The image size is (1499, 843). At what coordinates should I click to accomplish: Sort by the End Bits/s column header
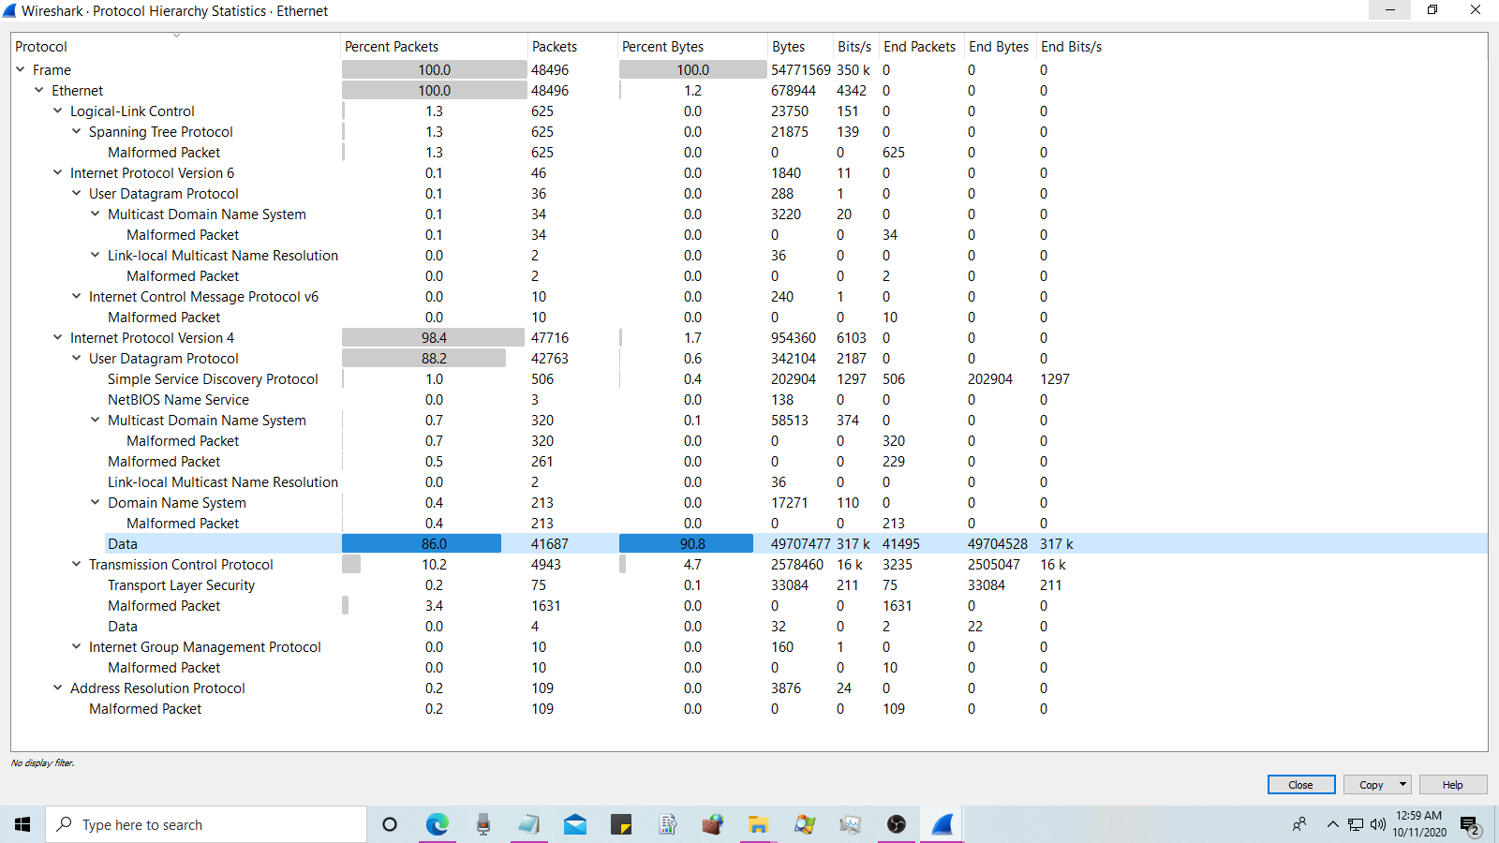[x=1072, y=47]
